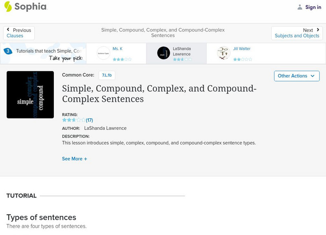This screenshot has width=326, height=235.
Task: Click the Sophia logo icon
Action: [8, 7]
